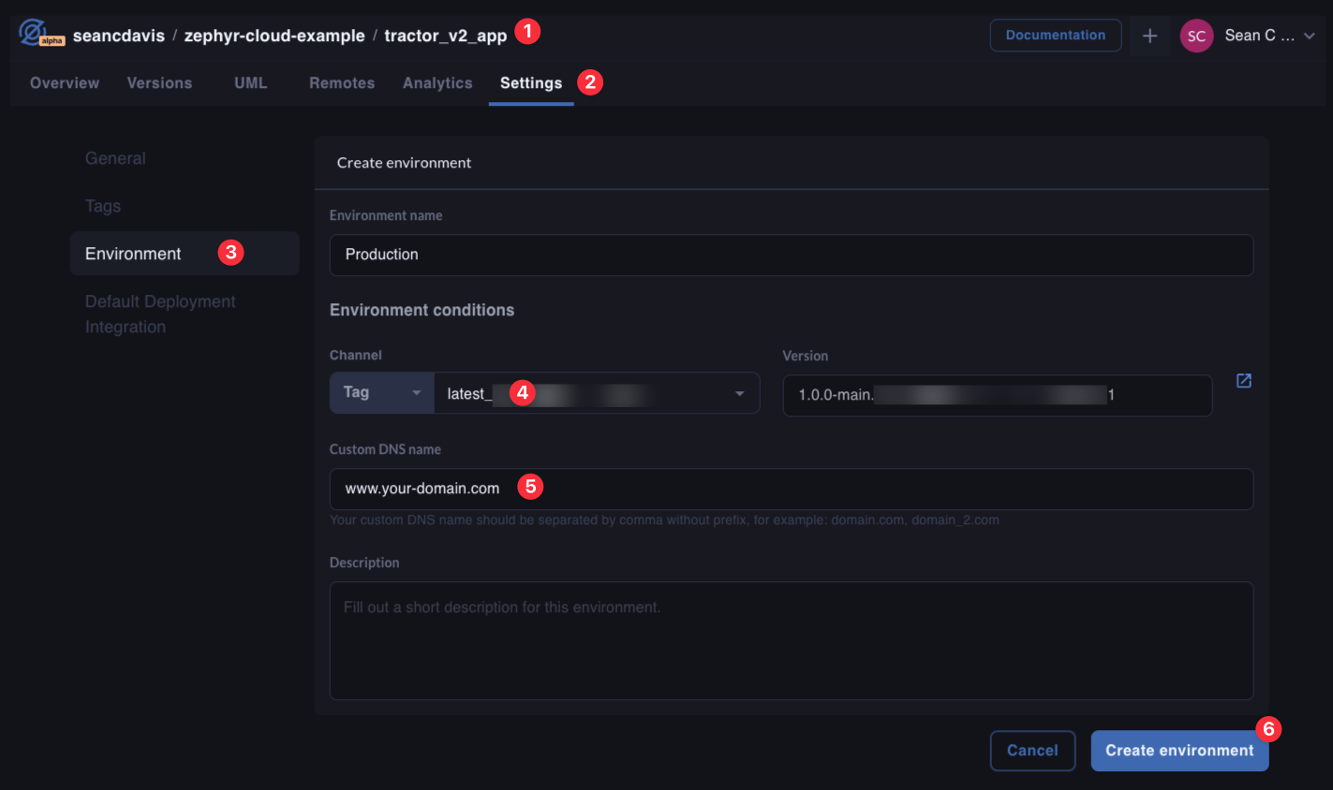Open General settings section
The width and height of the screenshot is (1333, 790).
point(115,158)
